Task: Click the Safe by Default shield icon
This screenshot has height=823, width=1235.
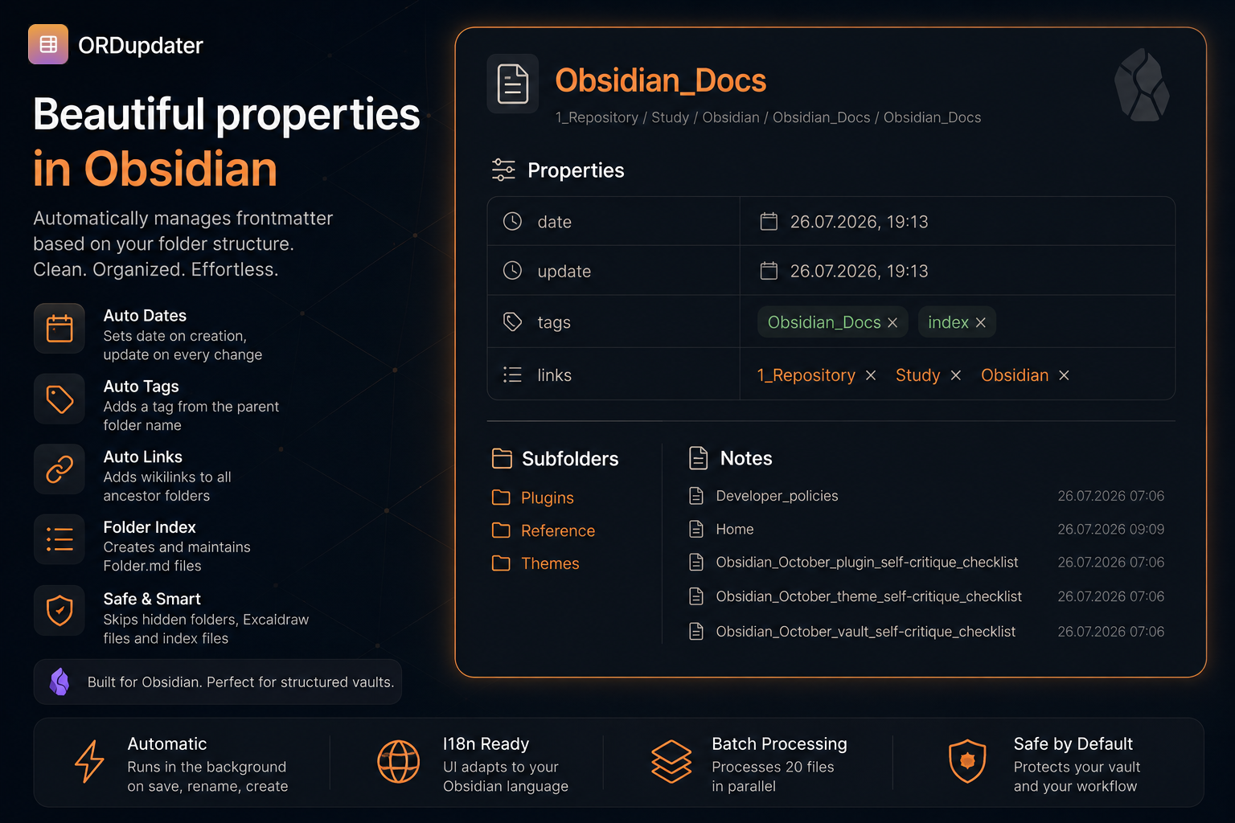Action: (967, 761)
